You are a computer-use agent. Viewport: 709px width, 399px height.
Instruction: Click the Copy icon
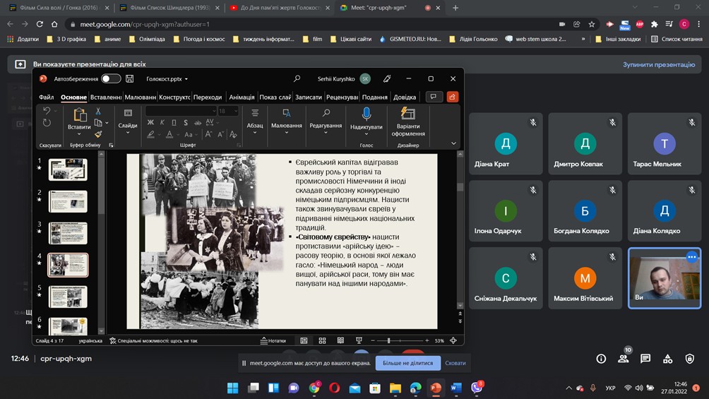98,123
